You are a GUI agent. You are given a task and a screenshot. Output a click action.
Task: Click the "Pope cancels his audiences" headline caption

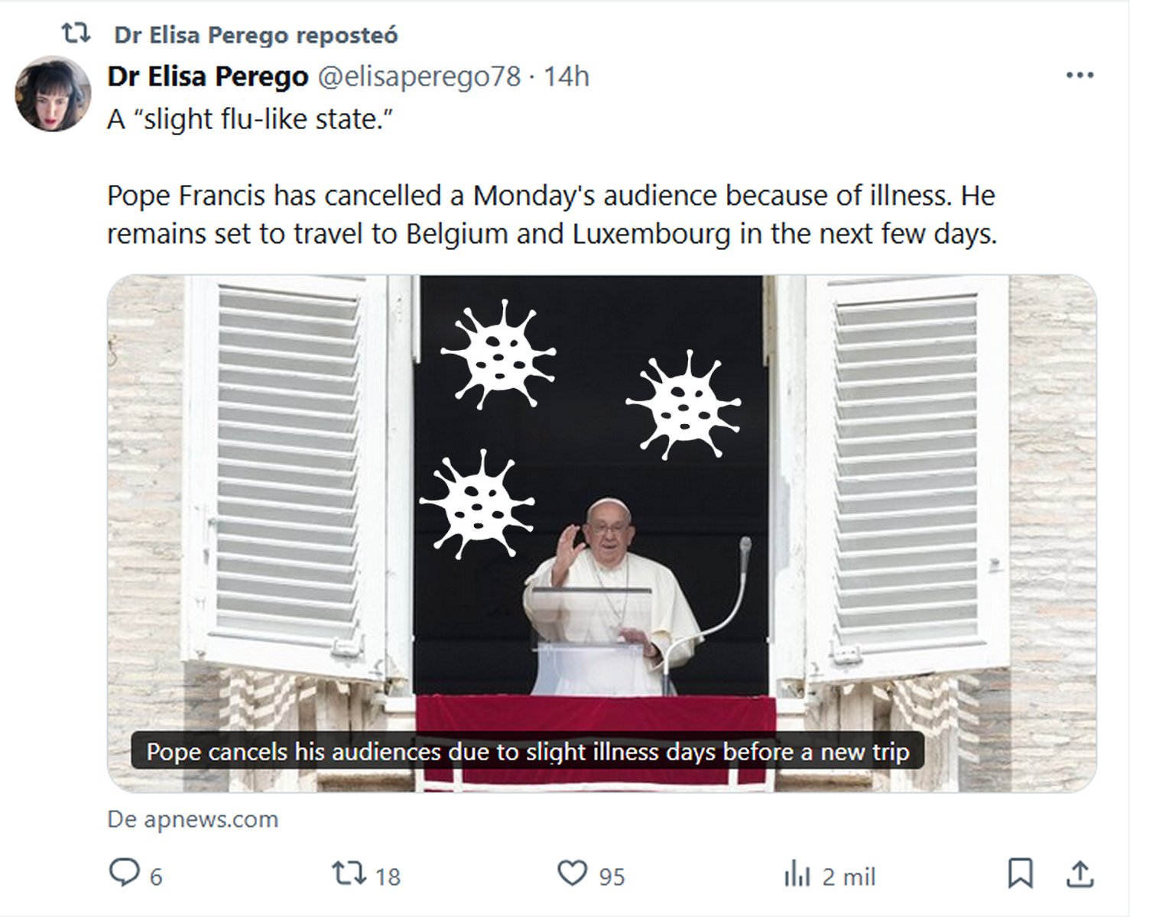[x=528, y=752]
